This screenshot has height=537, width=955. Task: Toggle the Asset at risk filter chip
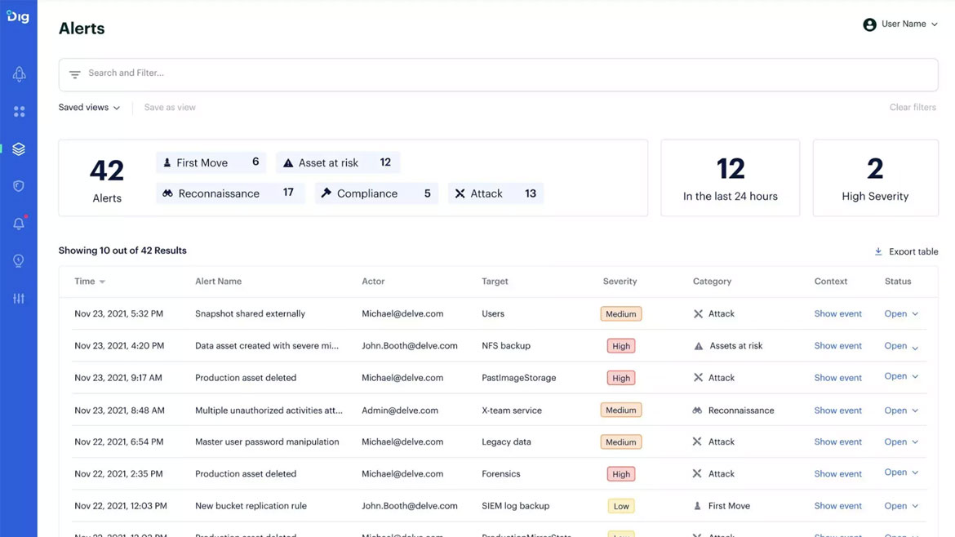[337, 162]
